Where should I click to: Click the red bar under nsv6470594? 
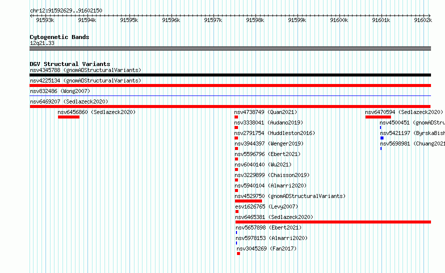click(x=378, y=117)
